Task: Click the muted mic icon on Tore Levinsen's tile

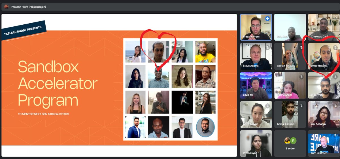Action: (x=335, y=135)
